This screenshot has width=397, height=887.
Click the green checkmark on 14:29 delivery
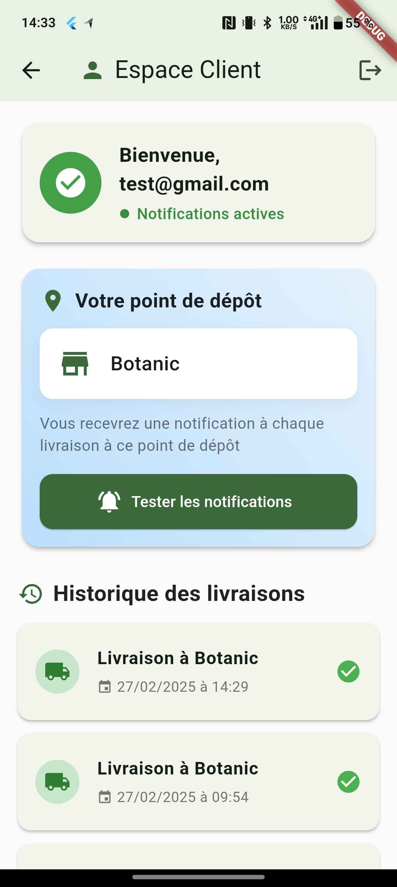pyautogui.click(x=348, y=672)
